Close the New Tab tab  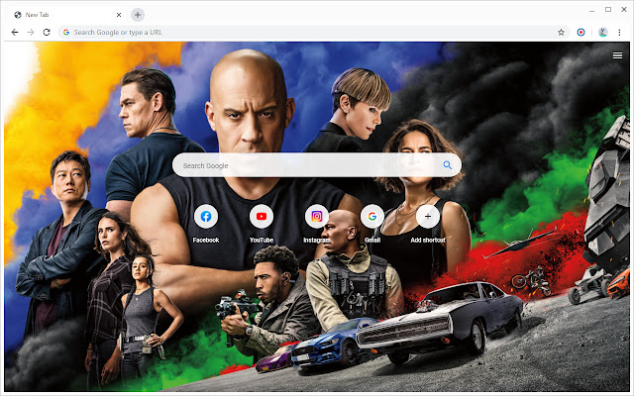point(119,15)
